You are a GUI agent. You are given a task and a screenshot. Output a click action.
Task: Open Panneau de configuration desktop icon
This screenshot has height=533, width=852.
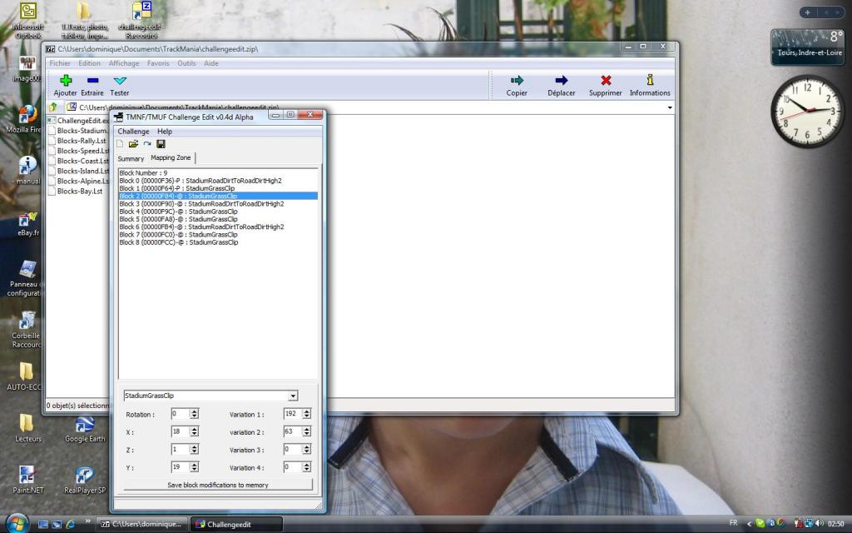point(25,278)
